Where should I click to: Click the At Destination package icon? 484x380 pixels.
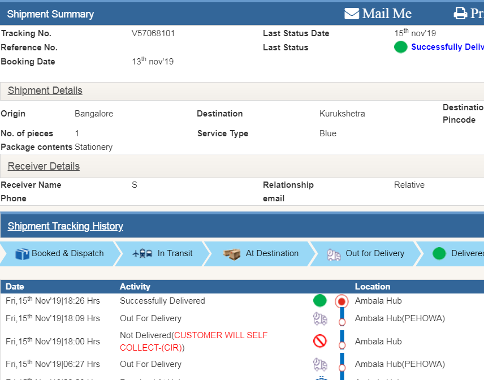pyautogui.click(x=232, y=254)
